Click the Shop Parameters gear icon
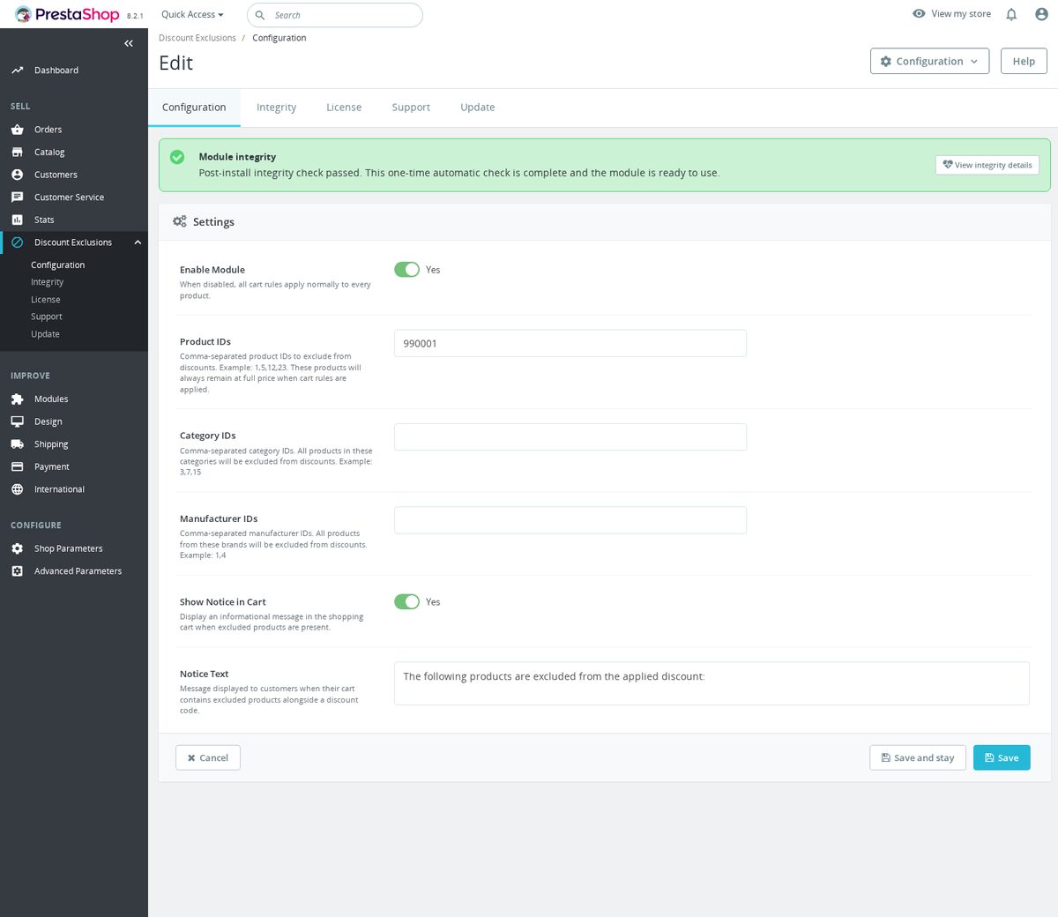 point(17,548)
